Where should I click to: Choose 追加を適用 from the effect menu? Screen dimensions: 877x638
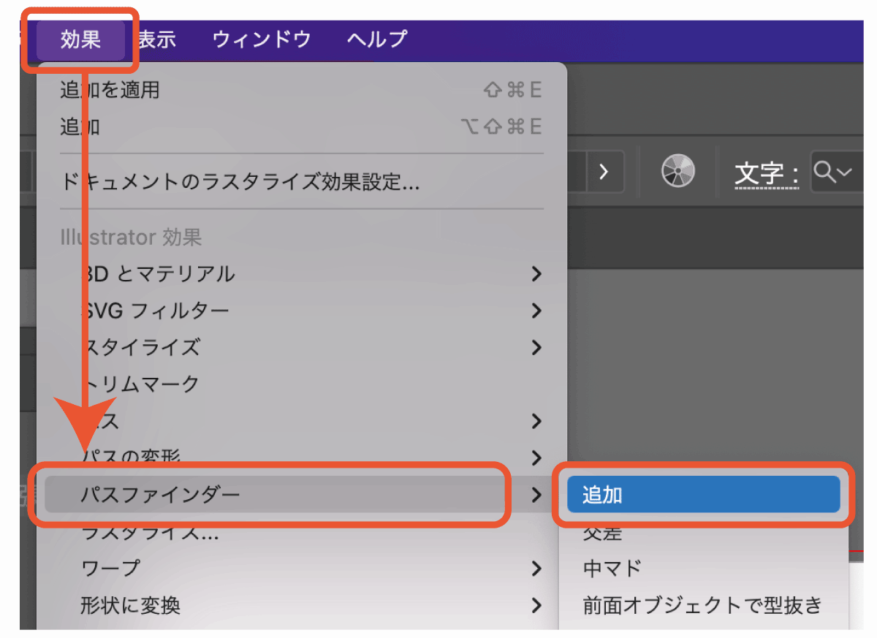[x=301, y=90]
